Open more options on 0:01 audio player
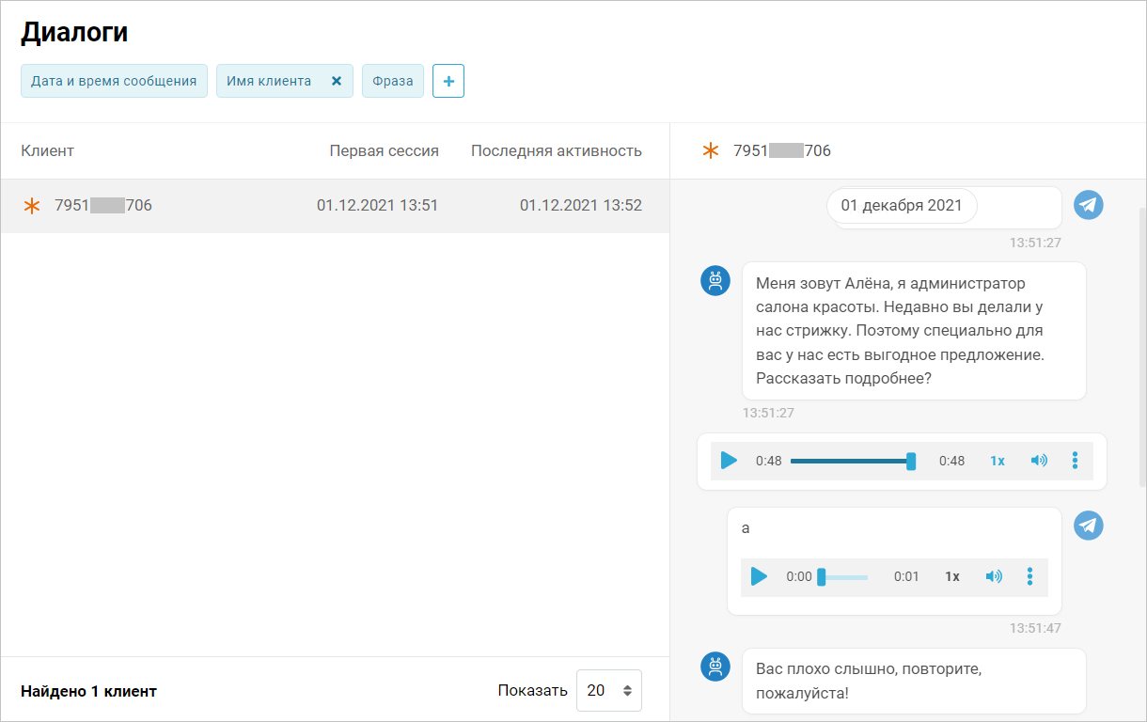Viewport: 1147px width, 722px height. pos(1030,576)
